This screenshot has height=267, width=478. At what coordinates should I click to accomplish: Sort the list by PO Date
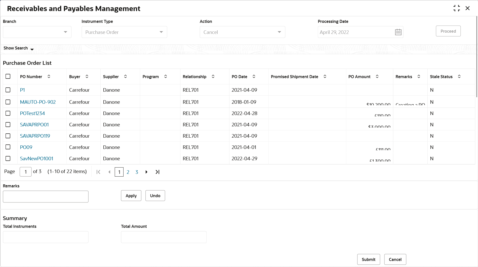pyautogui.click(x=254, y=77)
